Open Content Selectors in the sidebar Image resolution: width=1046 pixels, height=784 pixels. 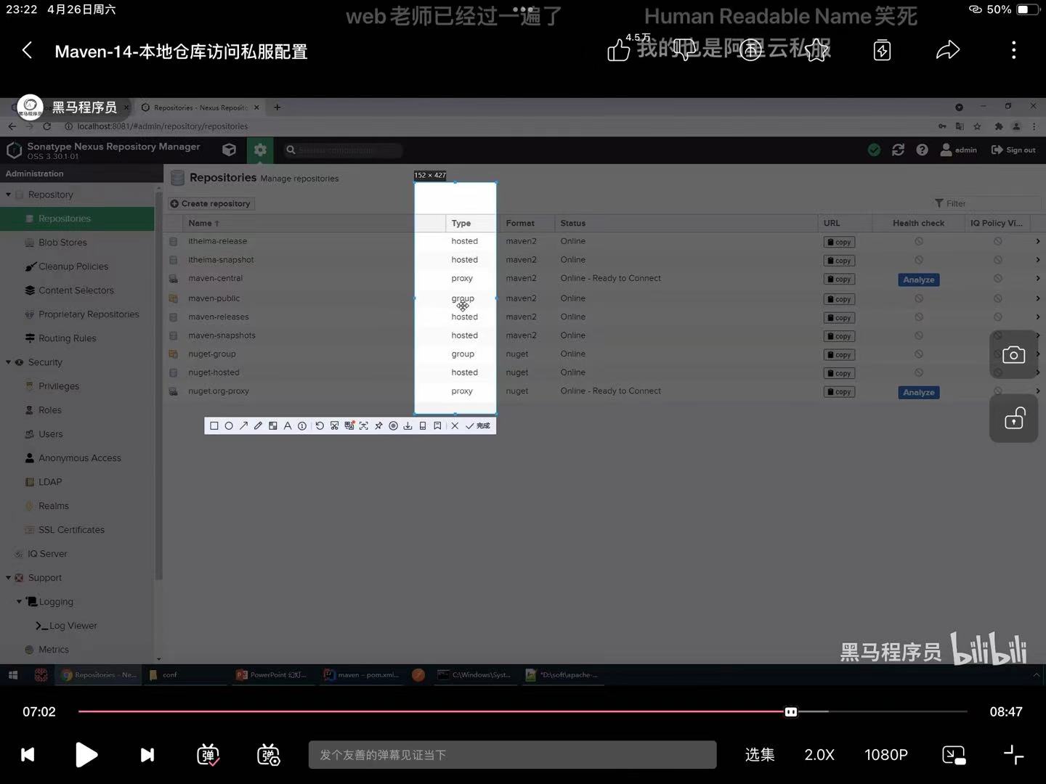click(76, 290)
